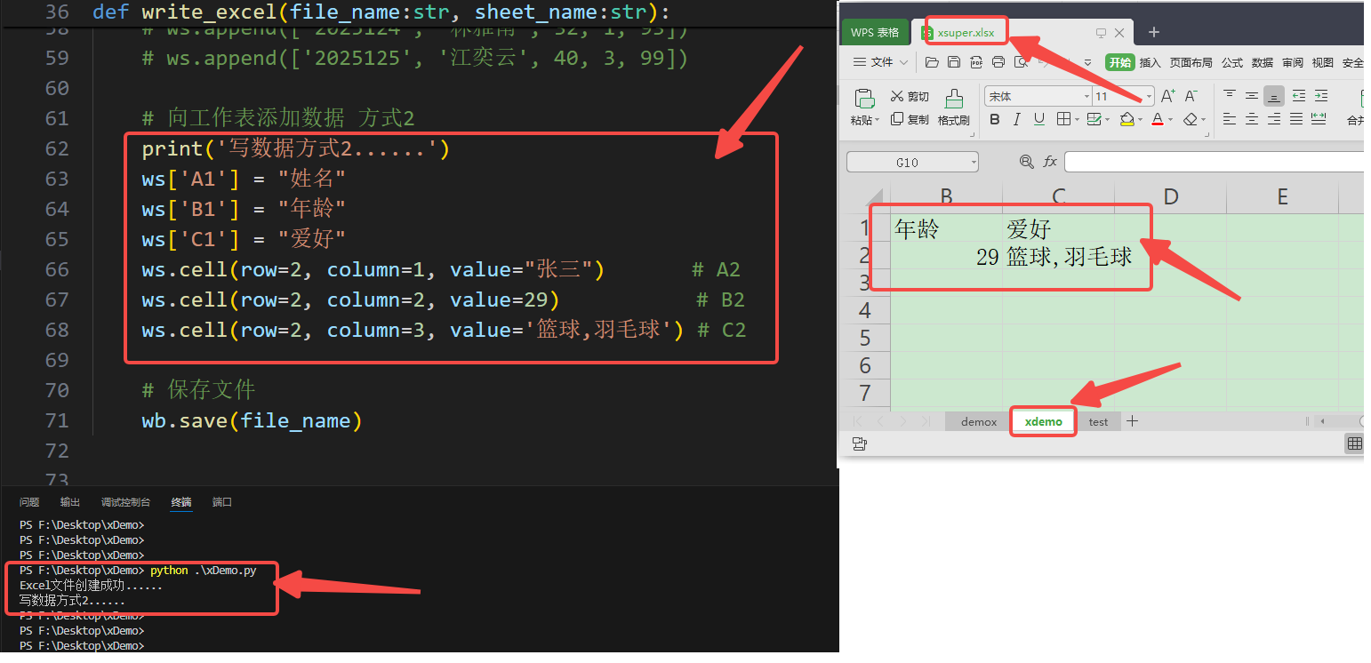The height and width of the screenshot is (663, 1371).
Task: Click the zoom magnifier beside fx
Action: click(1026, 162)
